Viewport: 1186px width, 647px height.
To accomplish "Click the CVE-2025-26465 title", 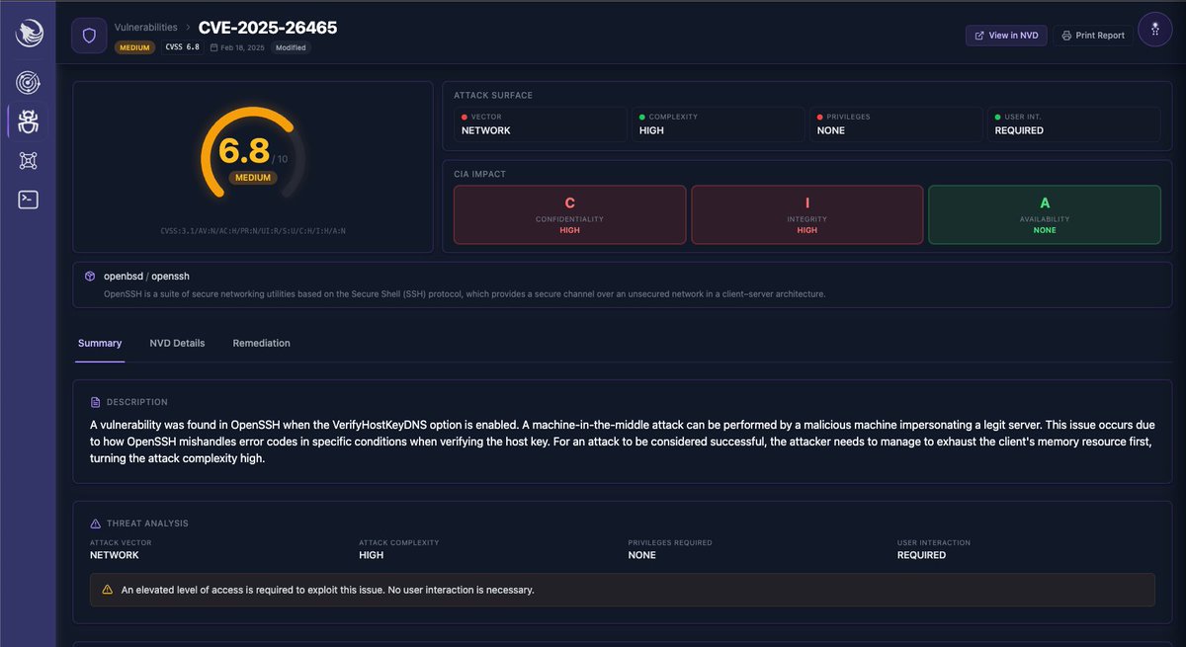I will tap(268, 27).
